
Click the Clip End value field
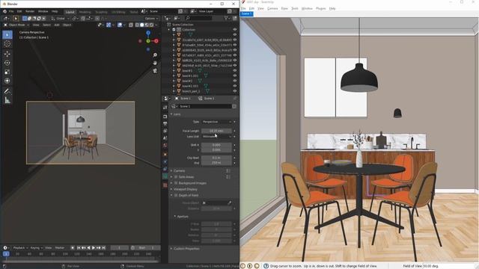pos(216,163)
